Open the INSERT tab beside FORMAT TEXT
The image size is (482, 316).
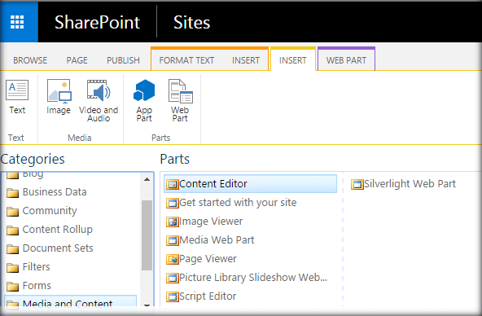pyautogui.click(x=246, y=60)
